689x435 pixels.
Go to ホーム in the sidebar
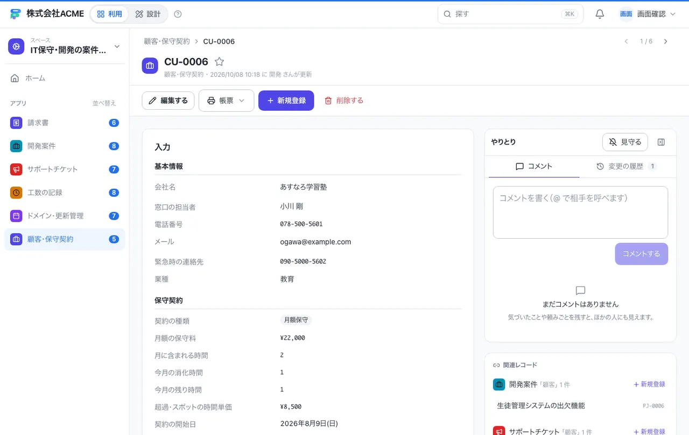coord(65,78)
